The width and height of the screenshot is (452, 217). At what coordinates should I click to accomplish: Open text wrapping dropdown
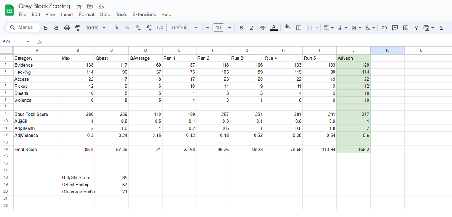pyautogui.click(x=356, y=28)
